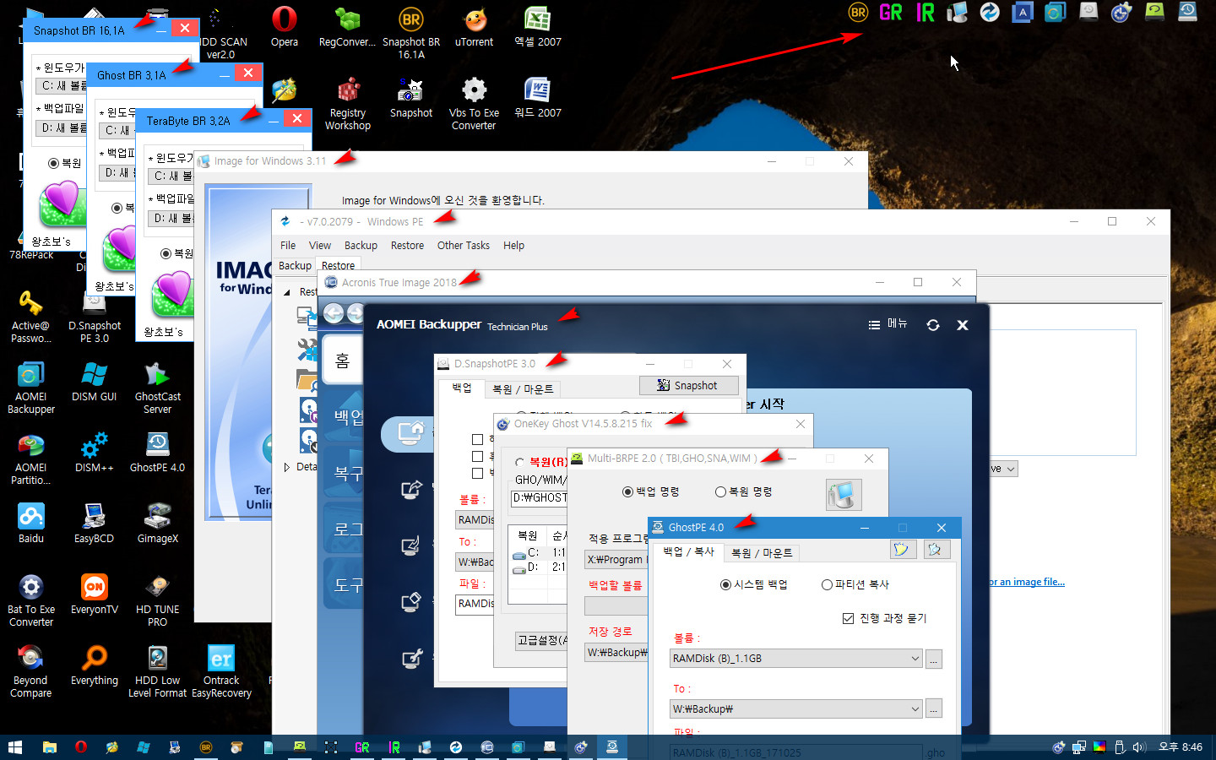Switch to 복원 / 마운트 tab in GhostPE 4.0

762,553
